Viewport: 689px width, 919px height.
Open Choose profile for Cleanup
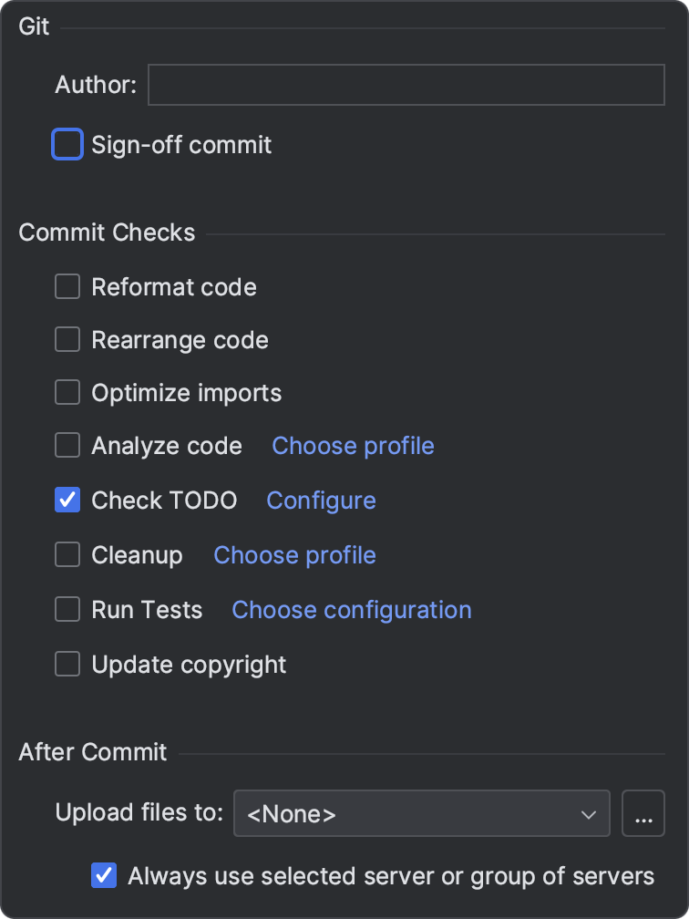293,554
